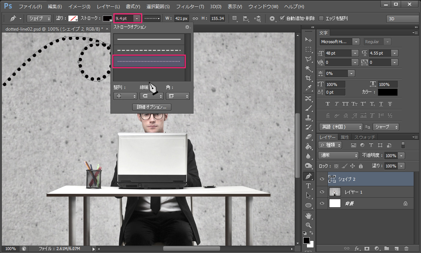The height and width of the screenshot is (253, 421).
Task: Click the trash icon in Layers panel
Action: [x=406, y=249]
